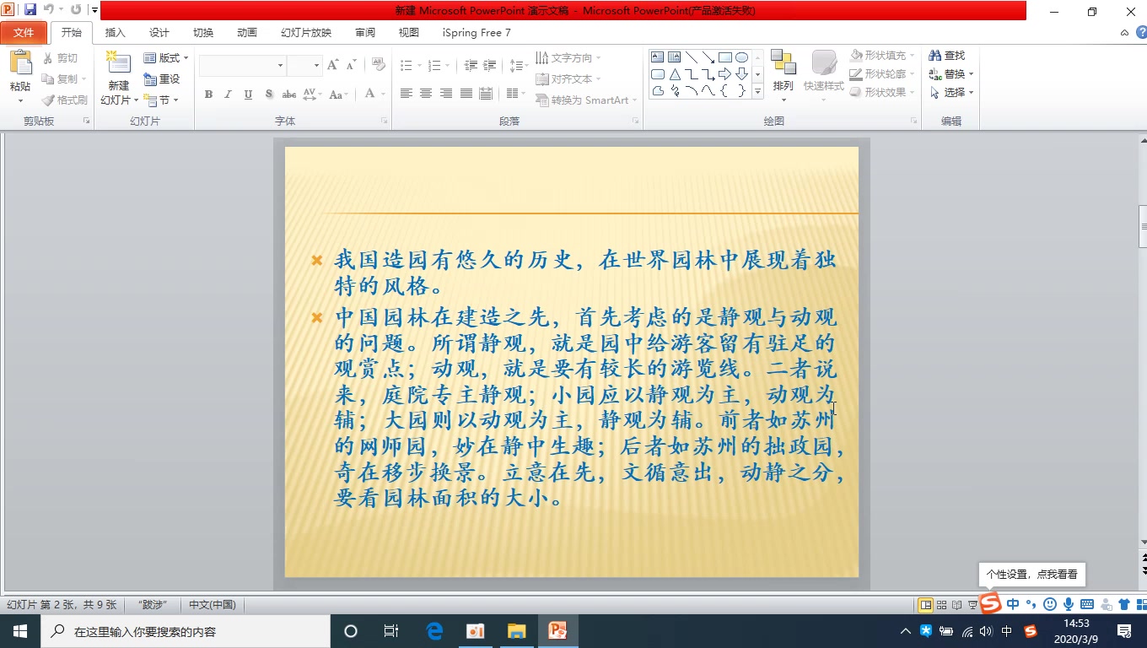Open the 文件 (File) menu

(x=24, y=33)
